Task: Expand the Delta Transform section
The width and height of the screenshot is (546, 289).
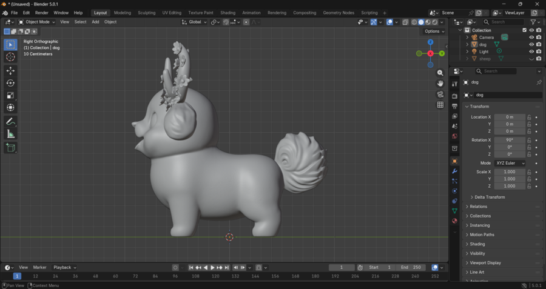Action: [489, 197]
